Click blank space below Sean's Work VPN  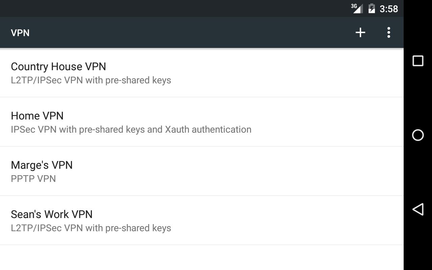[202, 258]
